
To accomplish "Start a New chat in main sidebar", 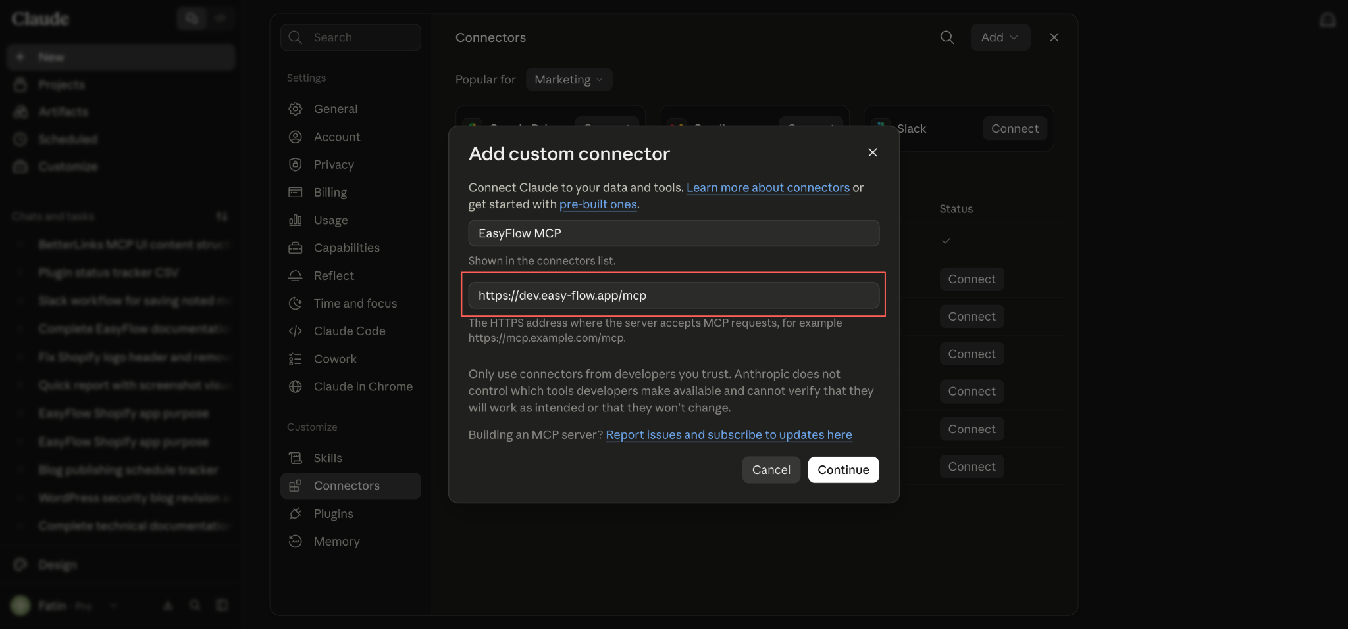I will [x=121, y=57].
